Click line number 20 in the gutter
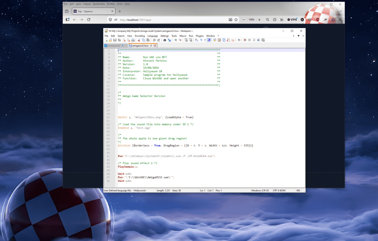Image resolution: width=378 pixels, height=241 pixels. click(108, 117)
